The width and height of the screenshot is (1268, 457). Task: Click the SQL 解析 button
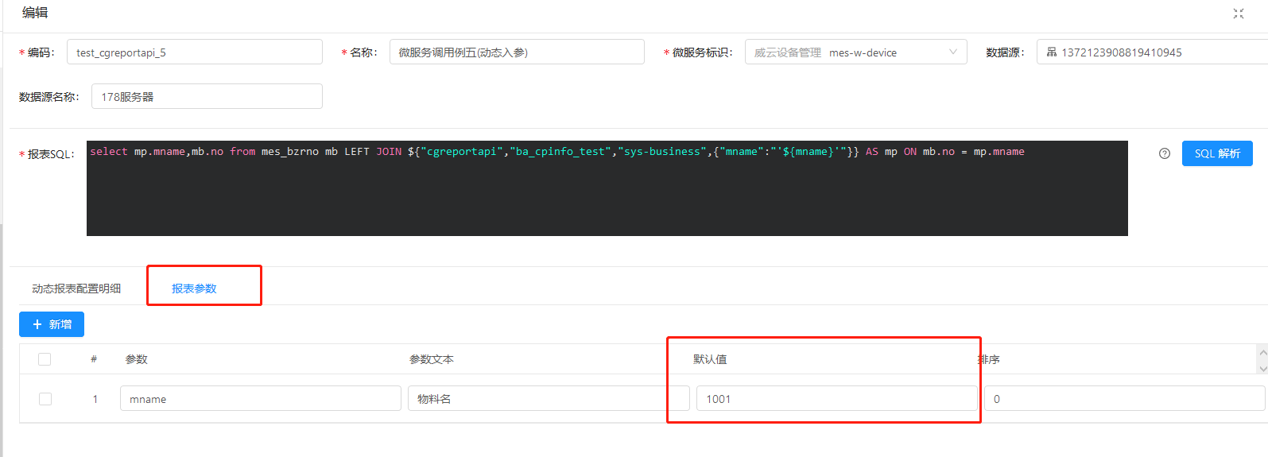coord(1217,153)
